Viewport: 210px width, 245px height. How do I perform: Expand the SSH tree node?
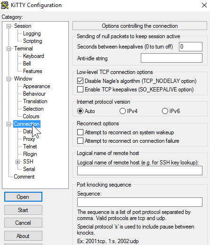coord(17,162)
